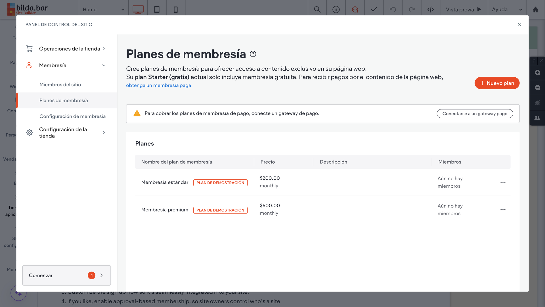The width and height of the screenshot is (545, 307).
Task: Click the shopping cart store operations icon
Action: [30, 49]
